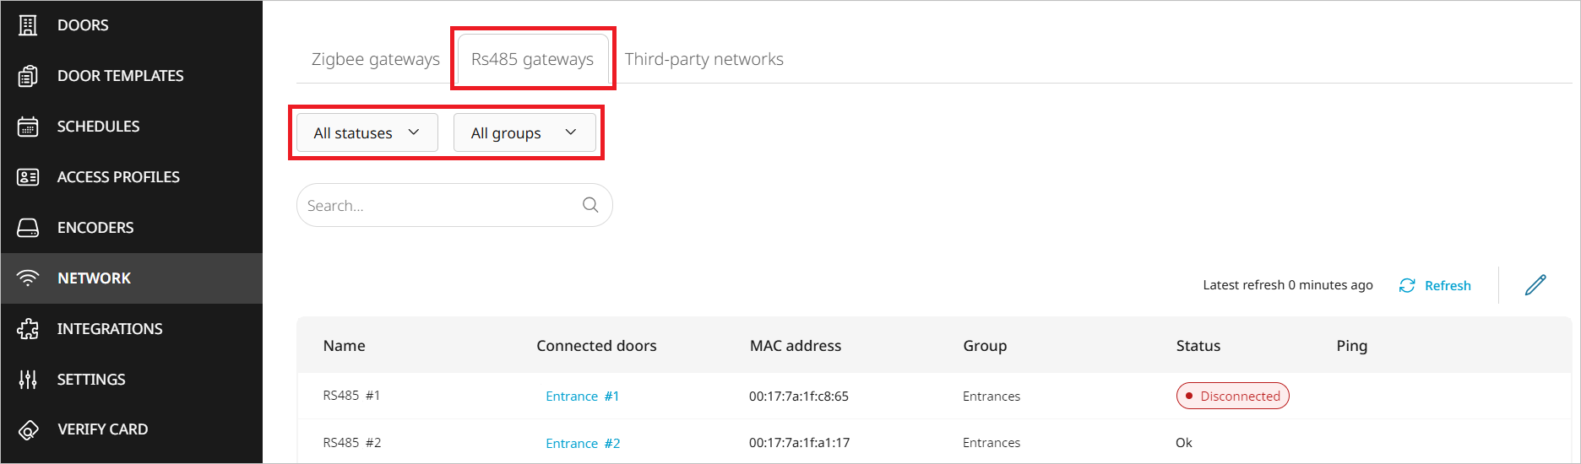This screenshot has width=1581, height=464.
Task: Open the Entrance #2 door link
Action: pyautogui.click(x=583, y=443)
